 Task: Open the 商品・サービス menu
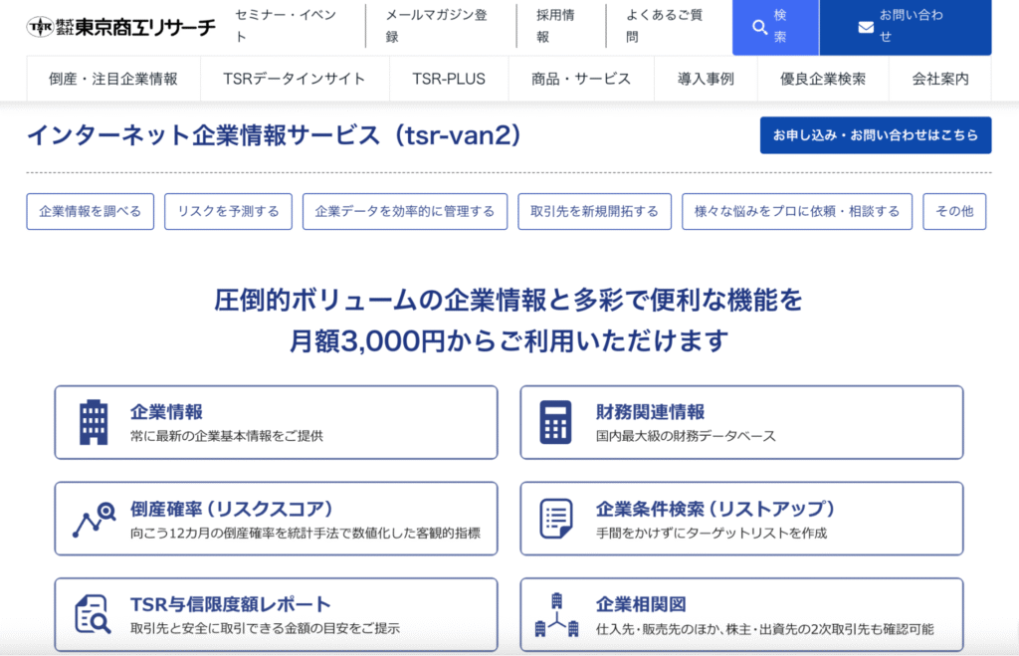[x=581, y=79]
